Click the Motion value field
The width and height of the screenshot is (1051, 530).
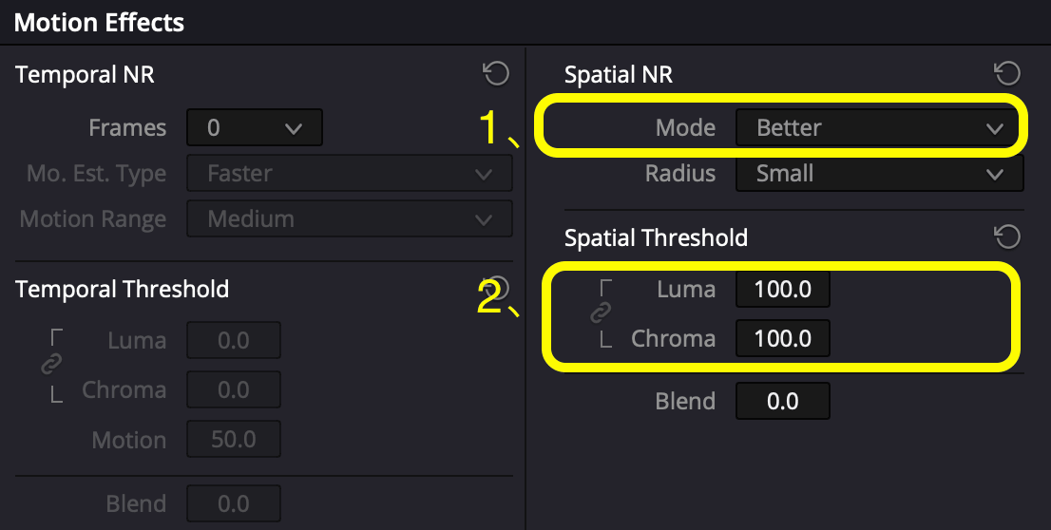[x=233, y=440]
